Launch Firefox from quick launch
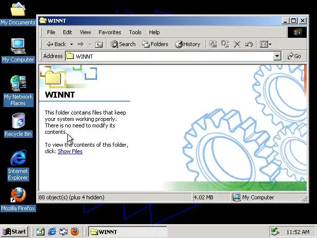Image resolution: width=317 pixels, height=238 pixels. [x=75, y=232]
